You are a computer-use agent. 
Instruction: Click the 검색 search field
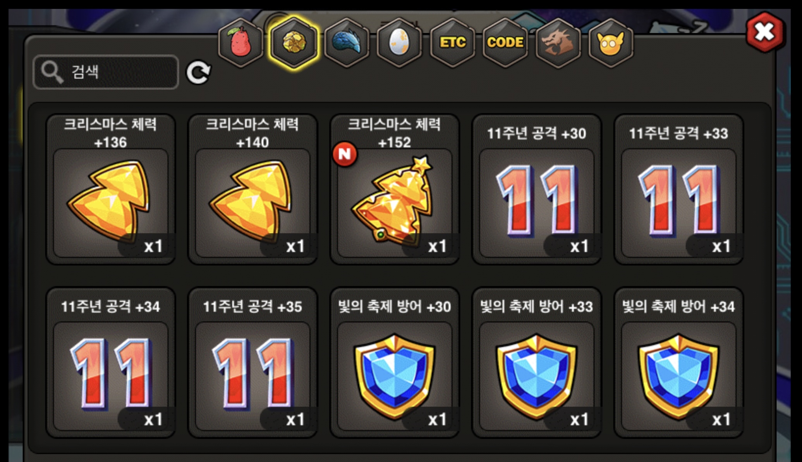pos(106,72)
